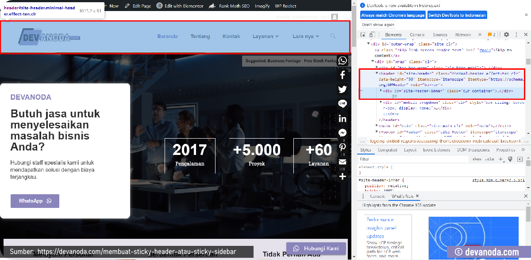Select the Properties pane tab

pos(505,150)
